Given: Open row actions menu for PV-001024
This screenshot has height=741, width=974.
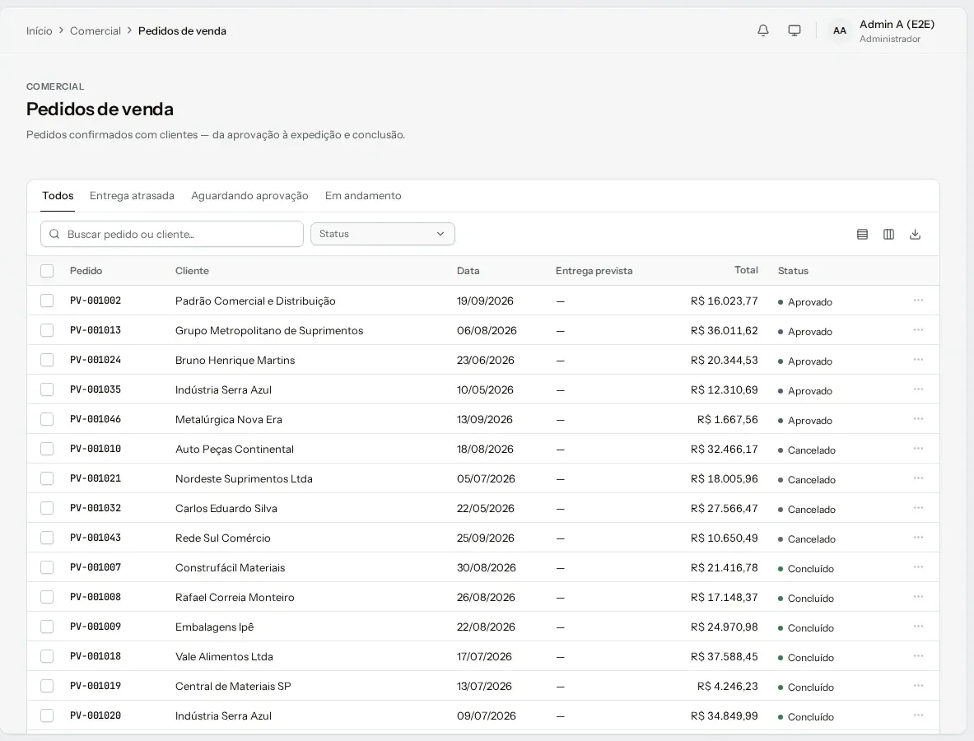Looking at the screenshot, I should [918, 360].
